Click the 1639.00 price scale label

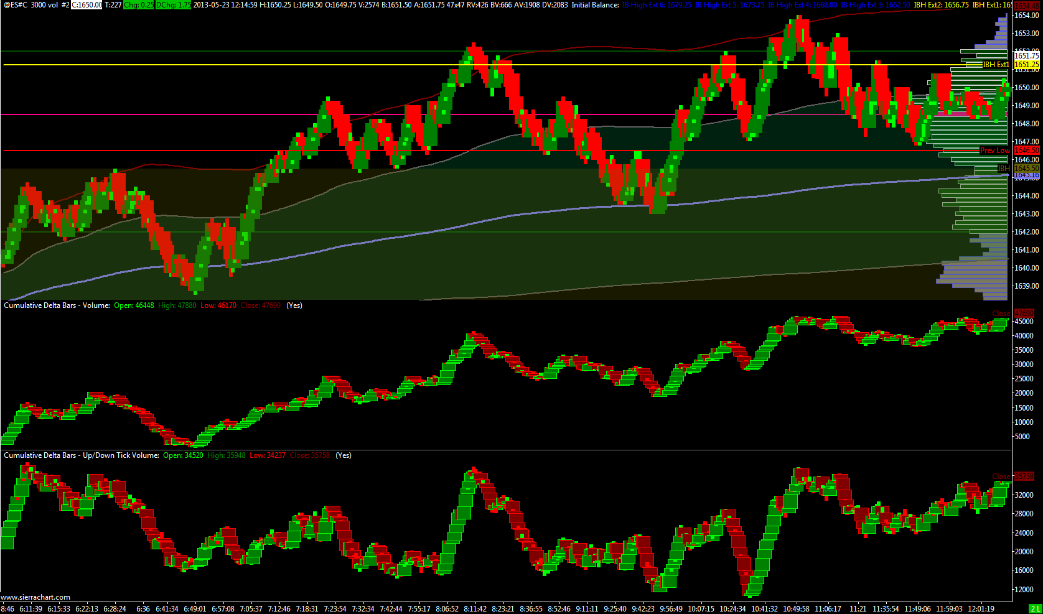[1027, 286]
